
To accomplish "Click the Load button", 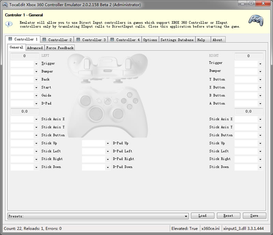I will (202, 216).
